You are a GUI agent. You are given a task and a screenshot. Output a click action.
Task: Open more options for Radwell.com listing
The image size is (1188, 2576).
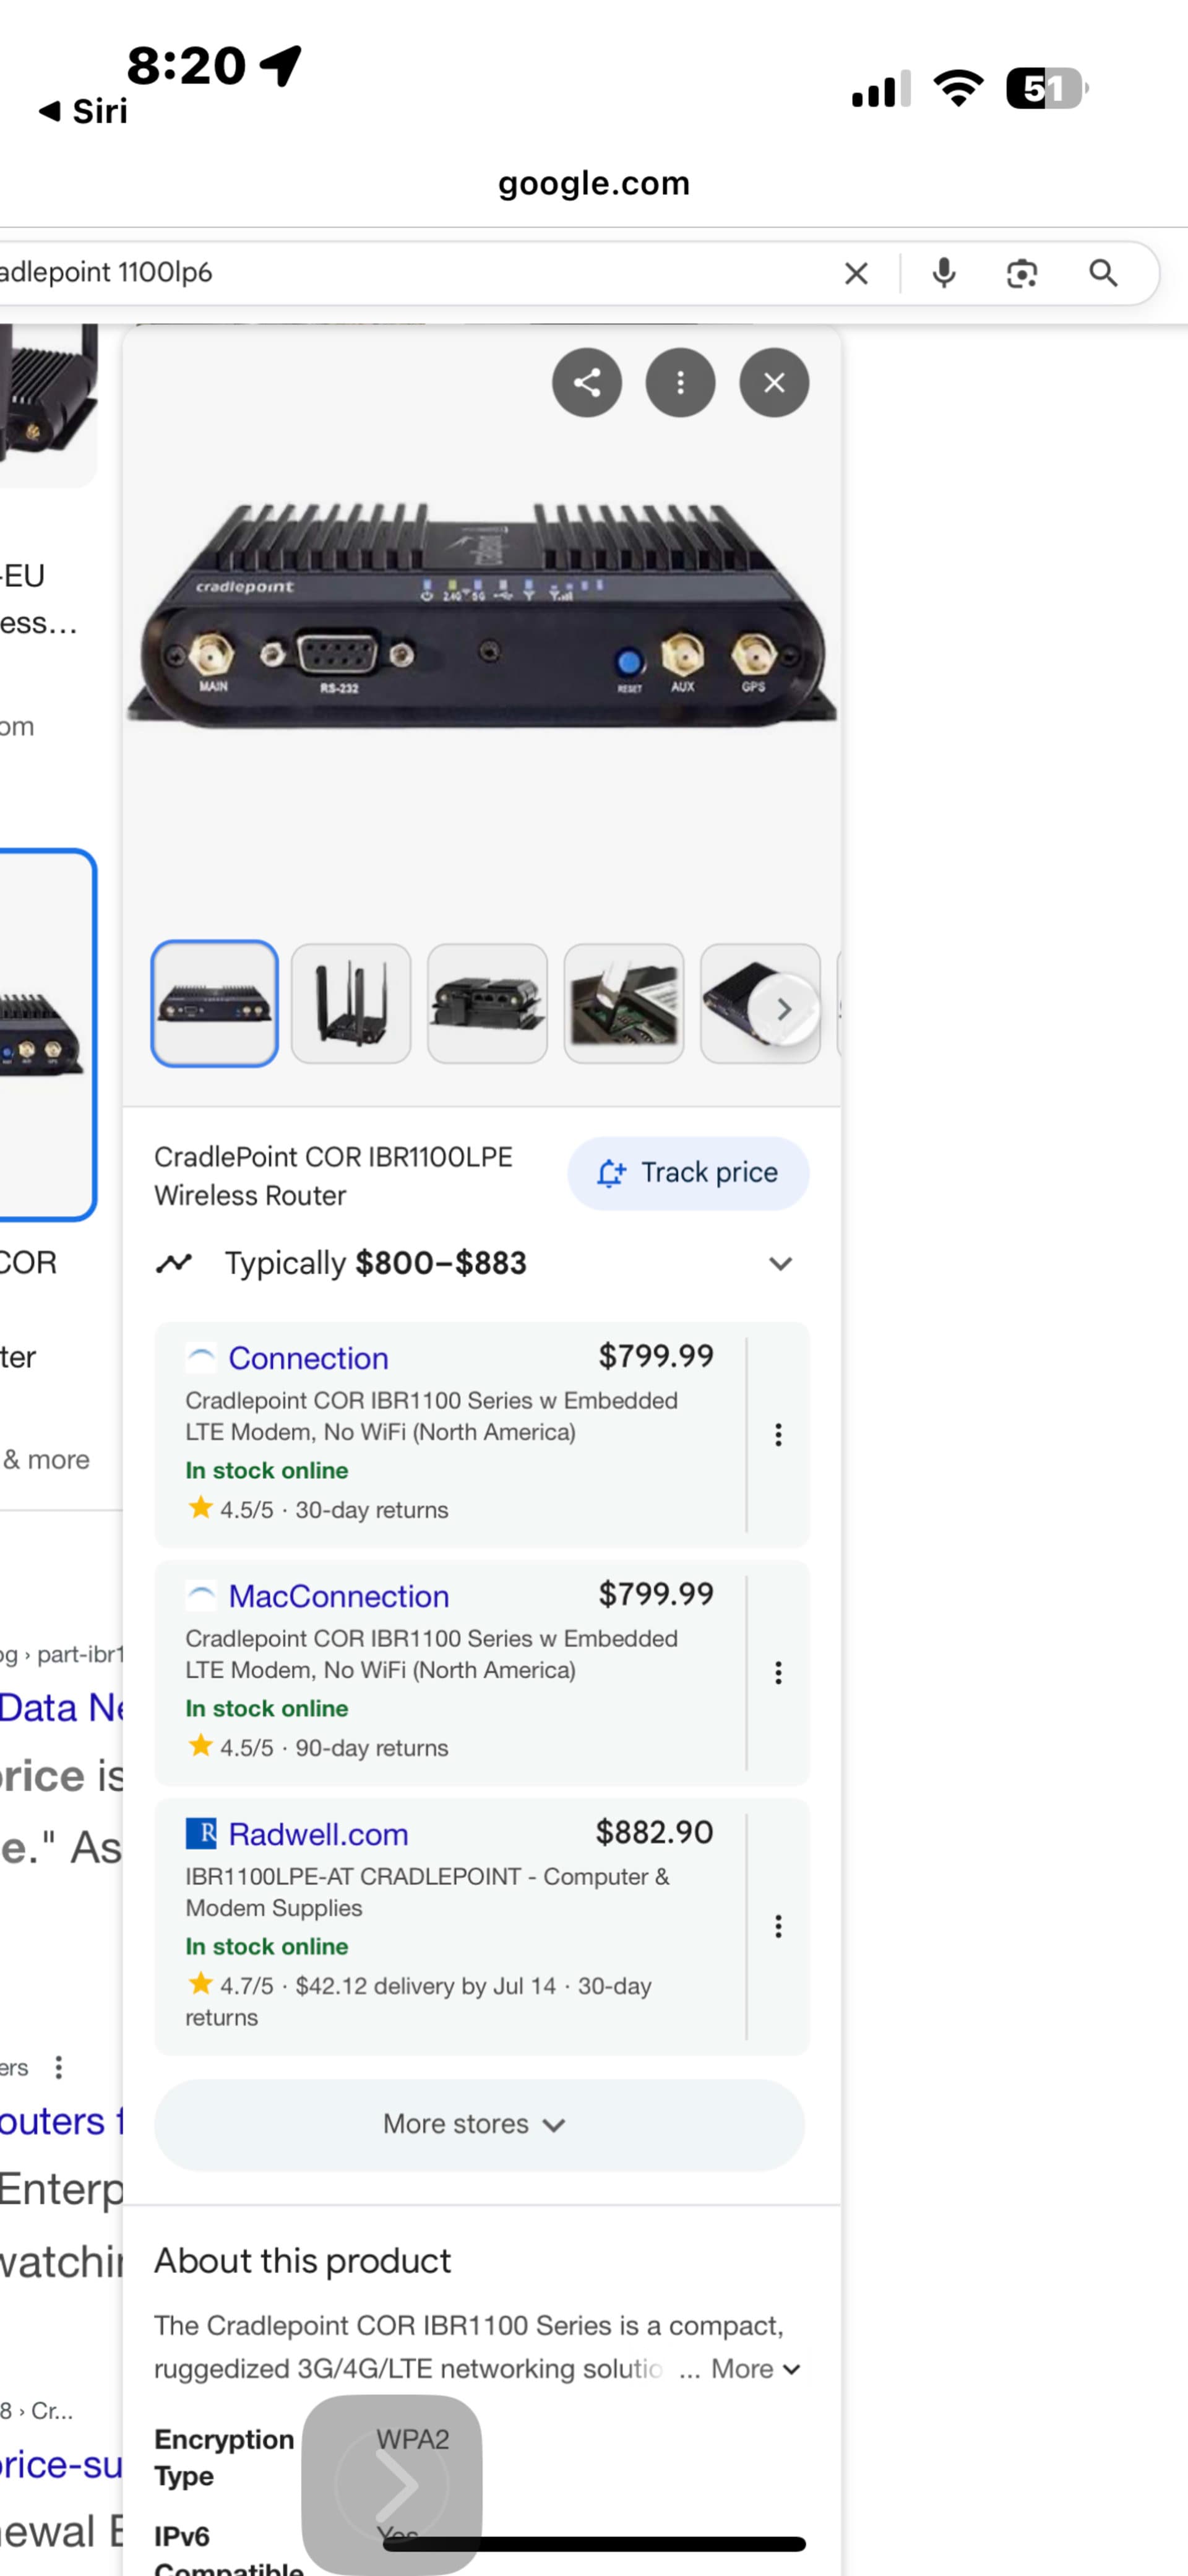(x=778, y=1926)
